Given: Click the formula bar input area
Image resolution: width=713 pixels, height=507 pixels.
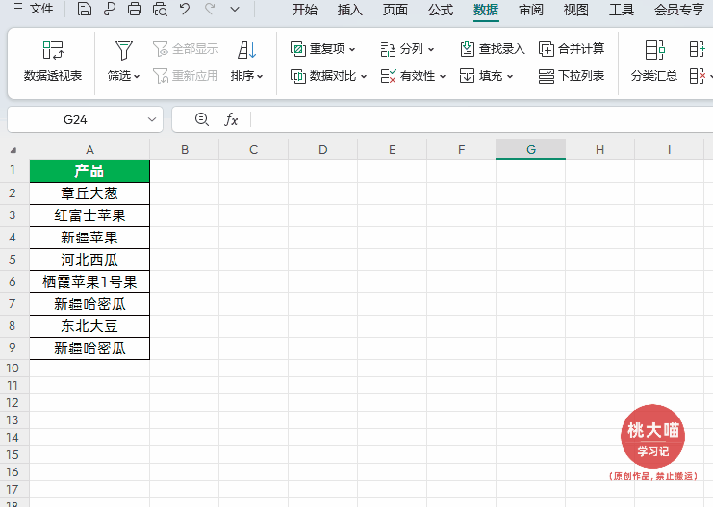Looking at the screenshot, I should pyautogui.click(x=481, y=119).
